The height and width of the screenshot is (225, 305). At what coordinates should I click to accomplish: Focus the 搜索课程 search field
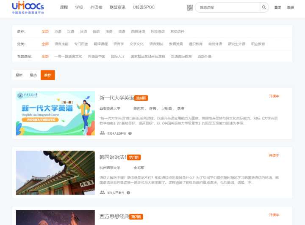227,7
